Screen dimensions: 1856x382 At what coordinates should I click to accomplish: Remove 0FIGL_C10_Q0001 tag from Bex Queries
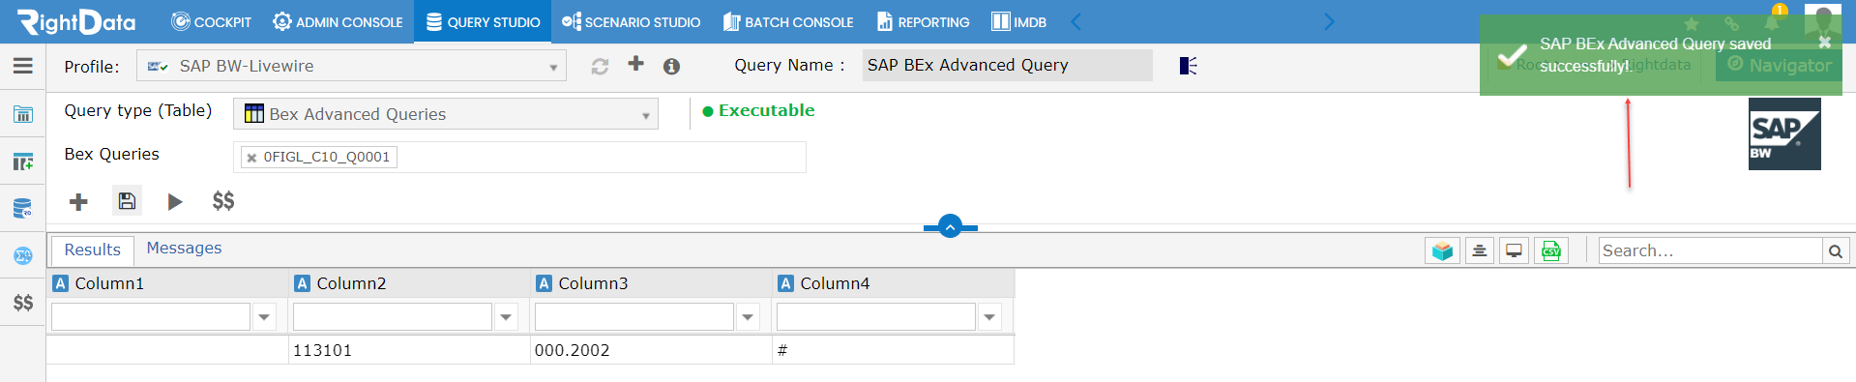tap(251, 158)
